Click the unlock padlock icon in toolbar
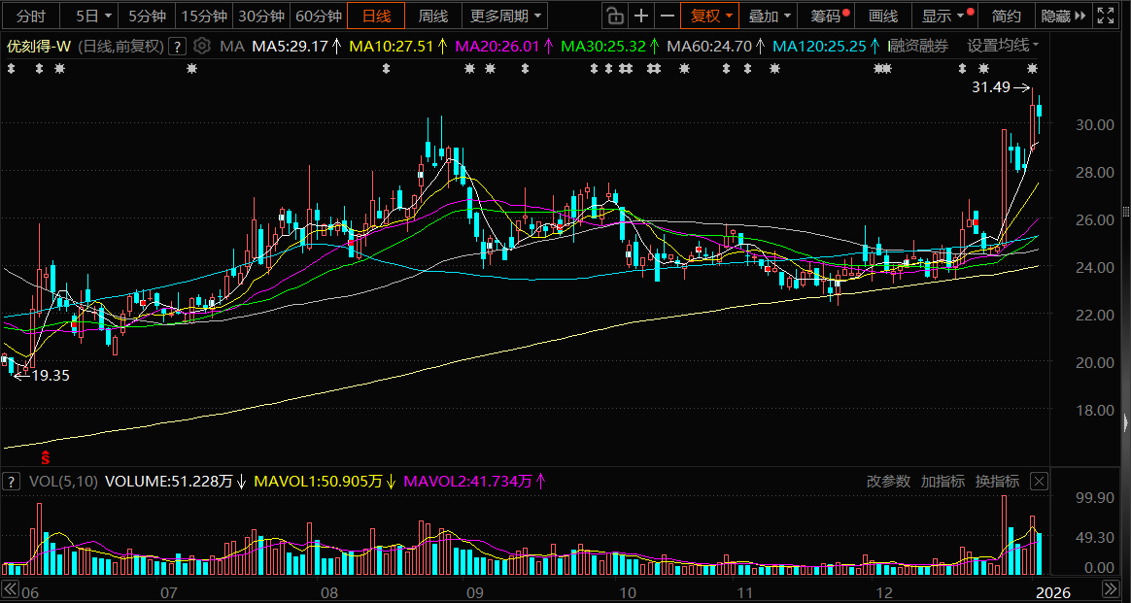Image resolution: width=1131 pixels, height=603 pixels. click(x=614, y=16)
